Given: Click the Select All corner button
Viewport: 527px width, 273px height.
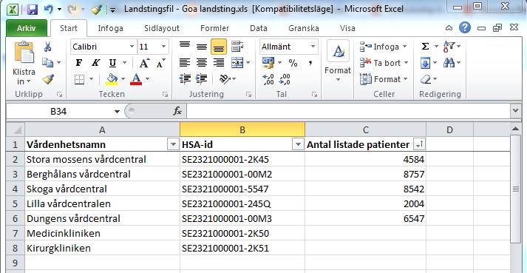Looking at the screenshot, I should (x=16, y=130).
